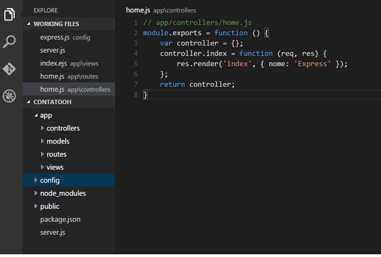Viewport: 381px width, 257px height.
Task: Open the Git source control icon
Action: click(9, 69)
